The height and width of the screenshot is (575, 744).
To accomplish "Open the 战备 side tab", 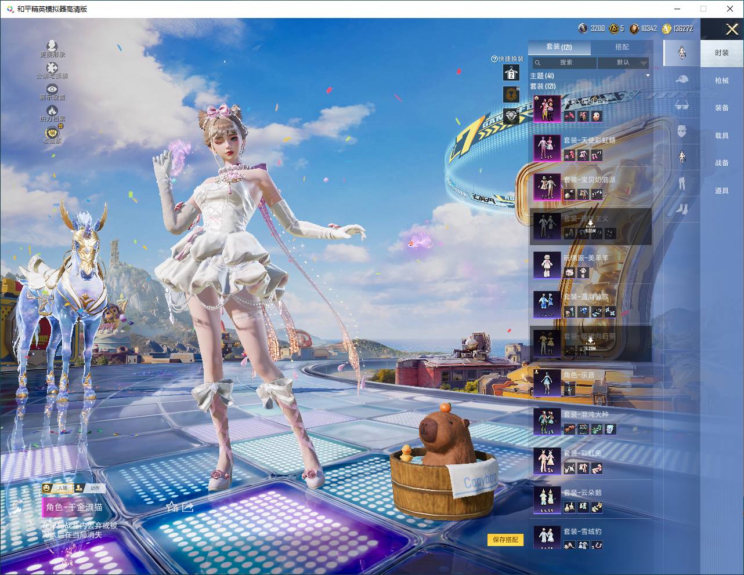I will pos(722,163).
